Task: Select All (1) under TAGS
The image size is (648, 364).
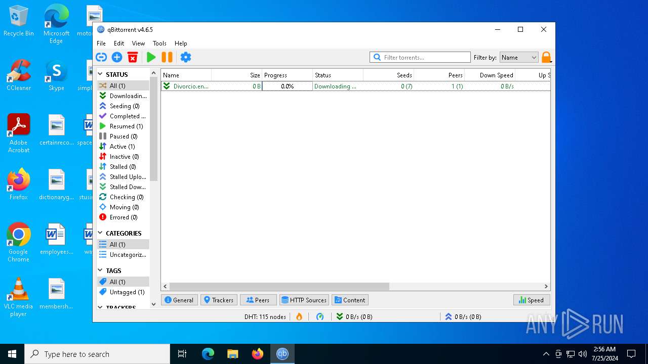Action: [123, 282]
